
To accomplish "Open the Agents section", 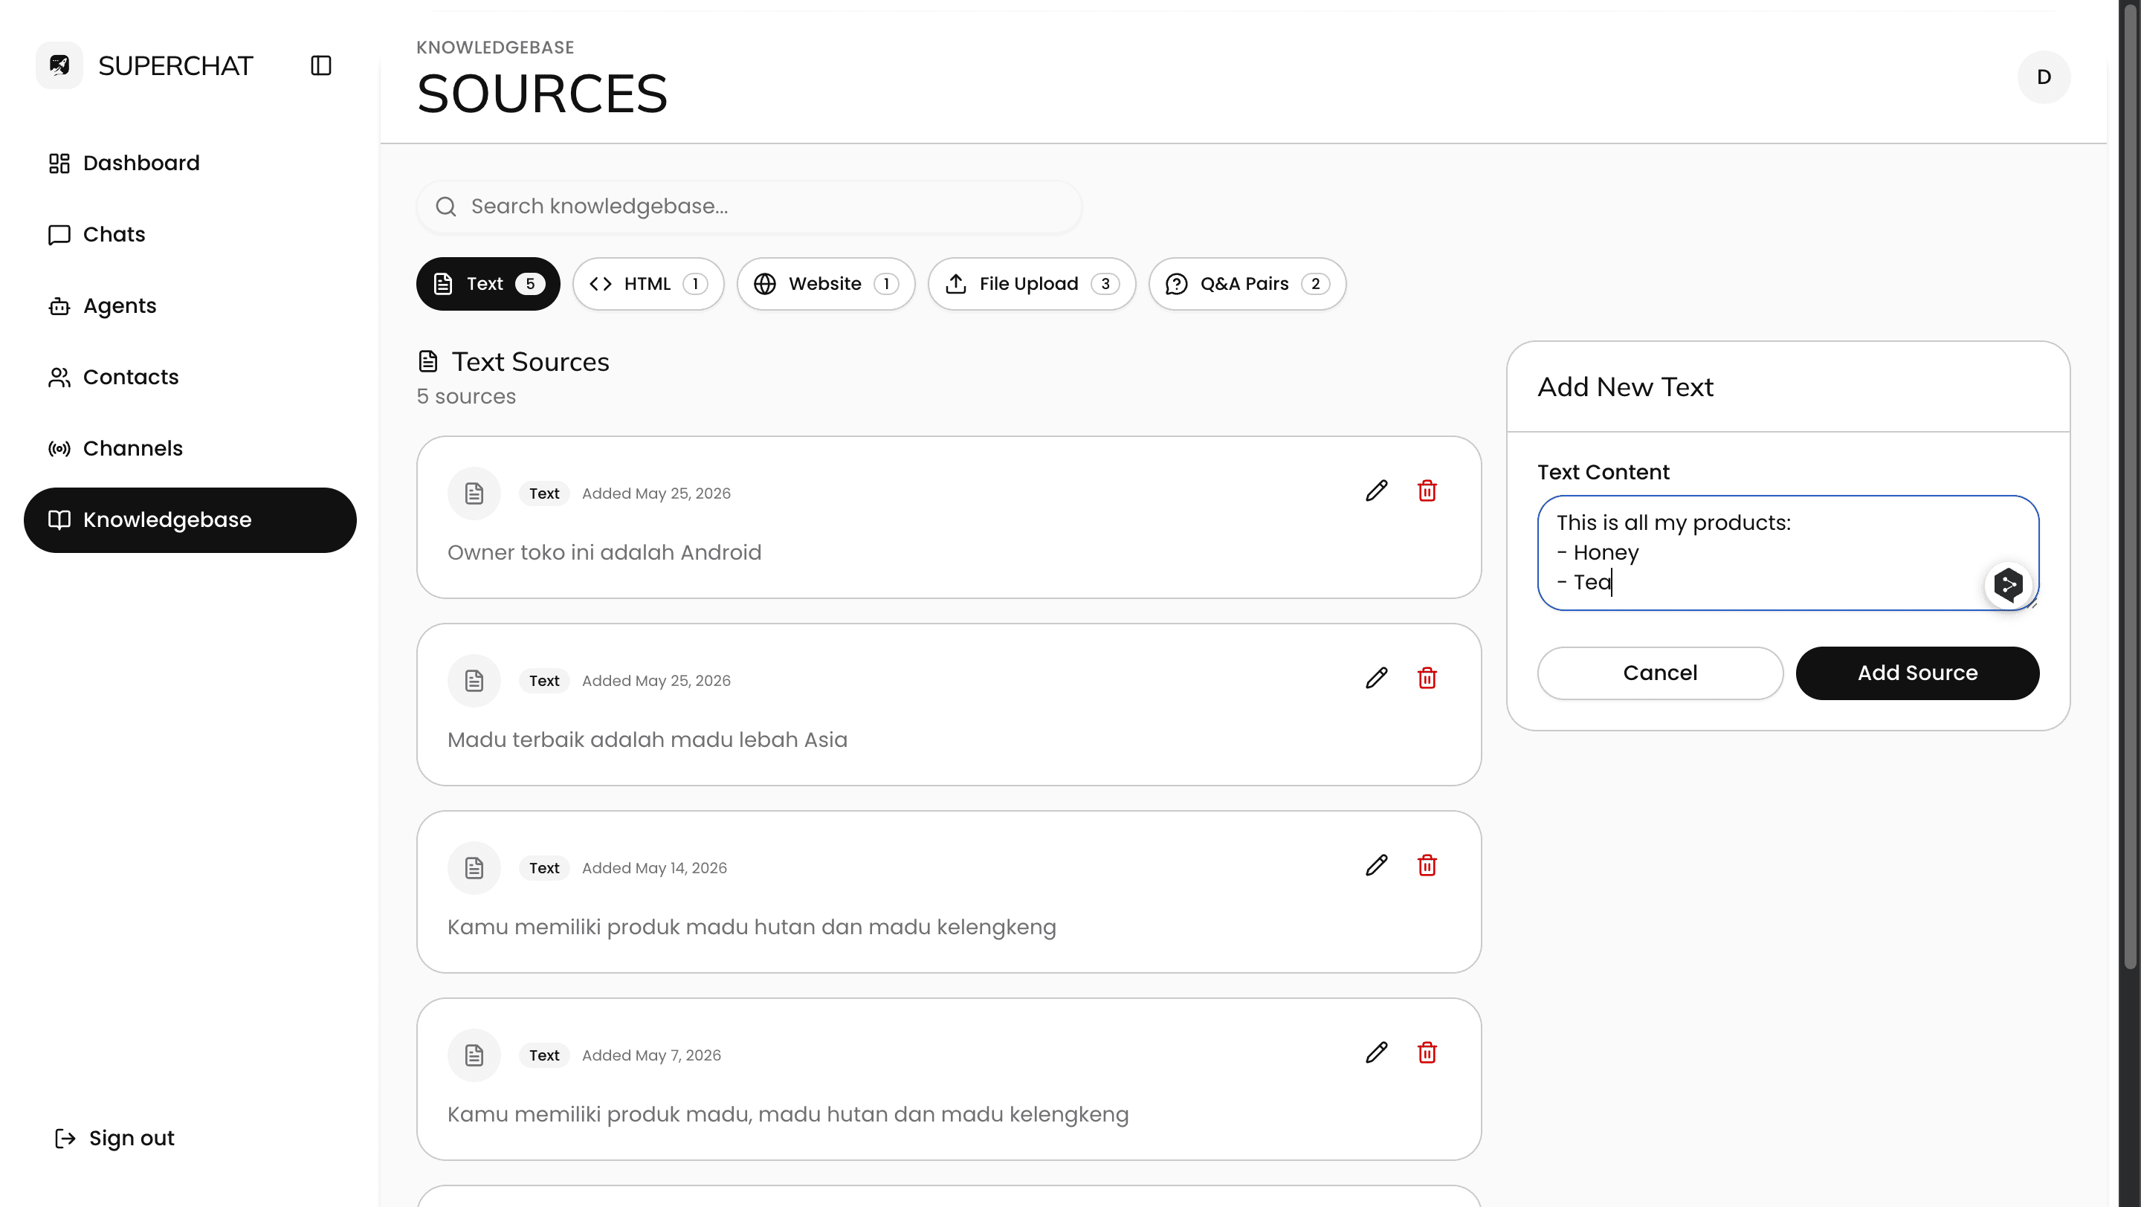I will [x=190, y=305].
